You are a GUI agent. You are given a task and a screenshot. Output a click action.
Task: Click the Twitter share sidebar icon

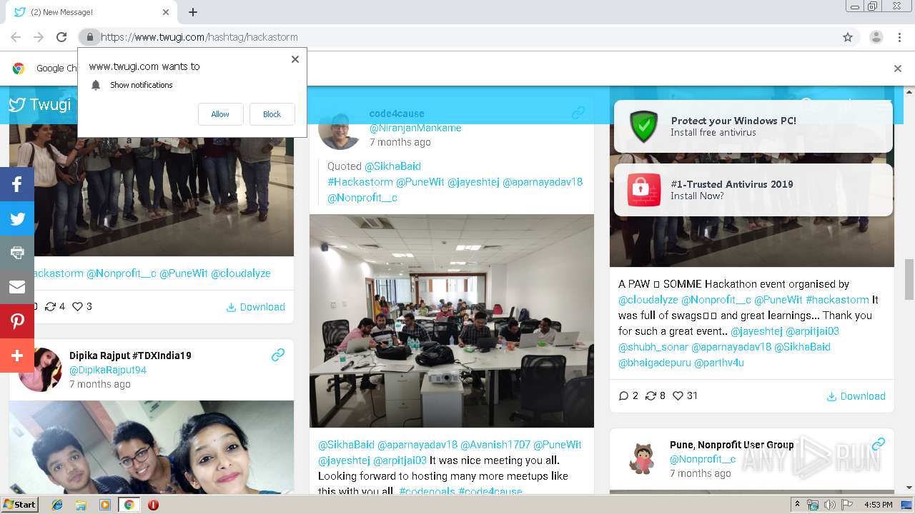click(x=17, y=218)
